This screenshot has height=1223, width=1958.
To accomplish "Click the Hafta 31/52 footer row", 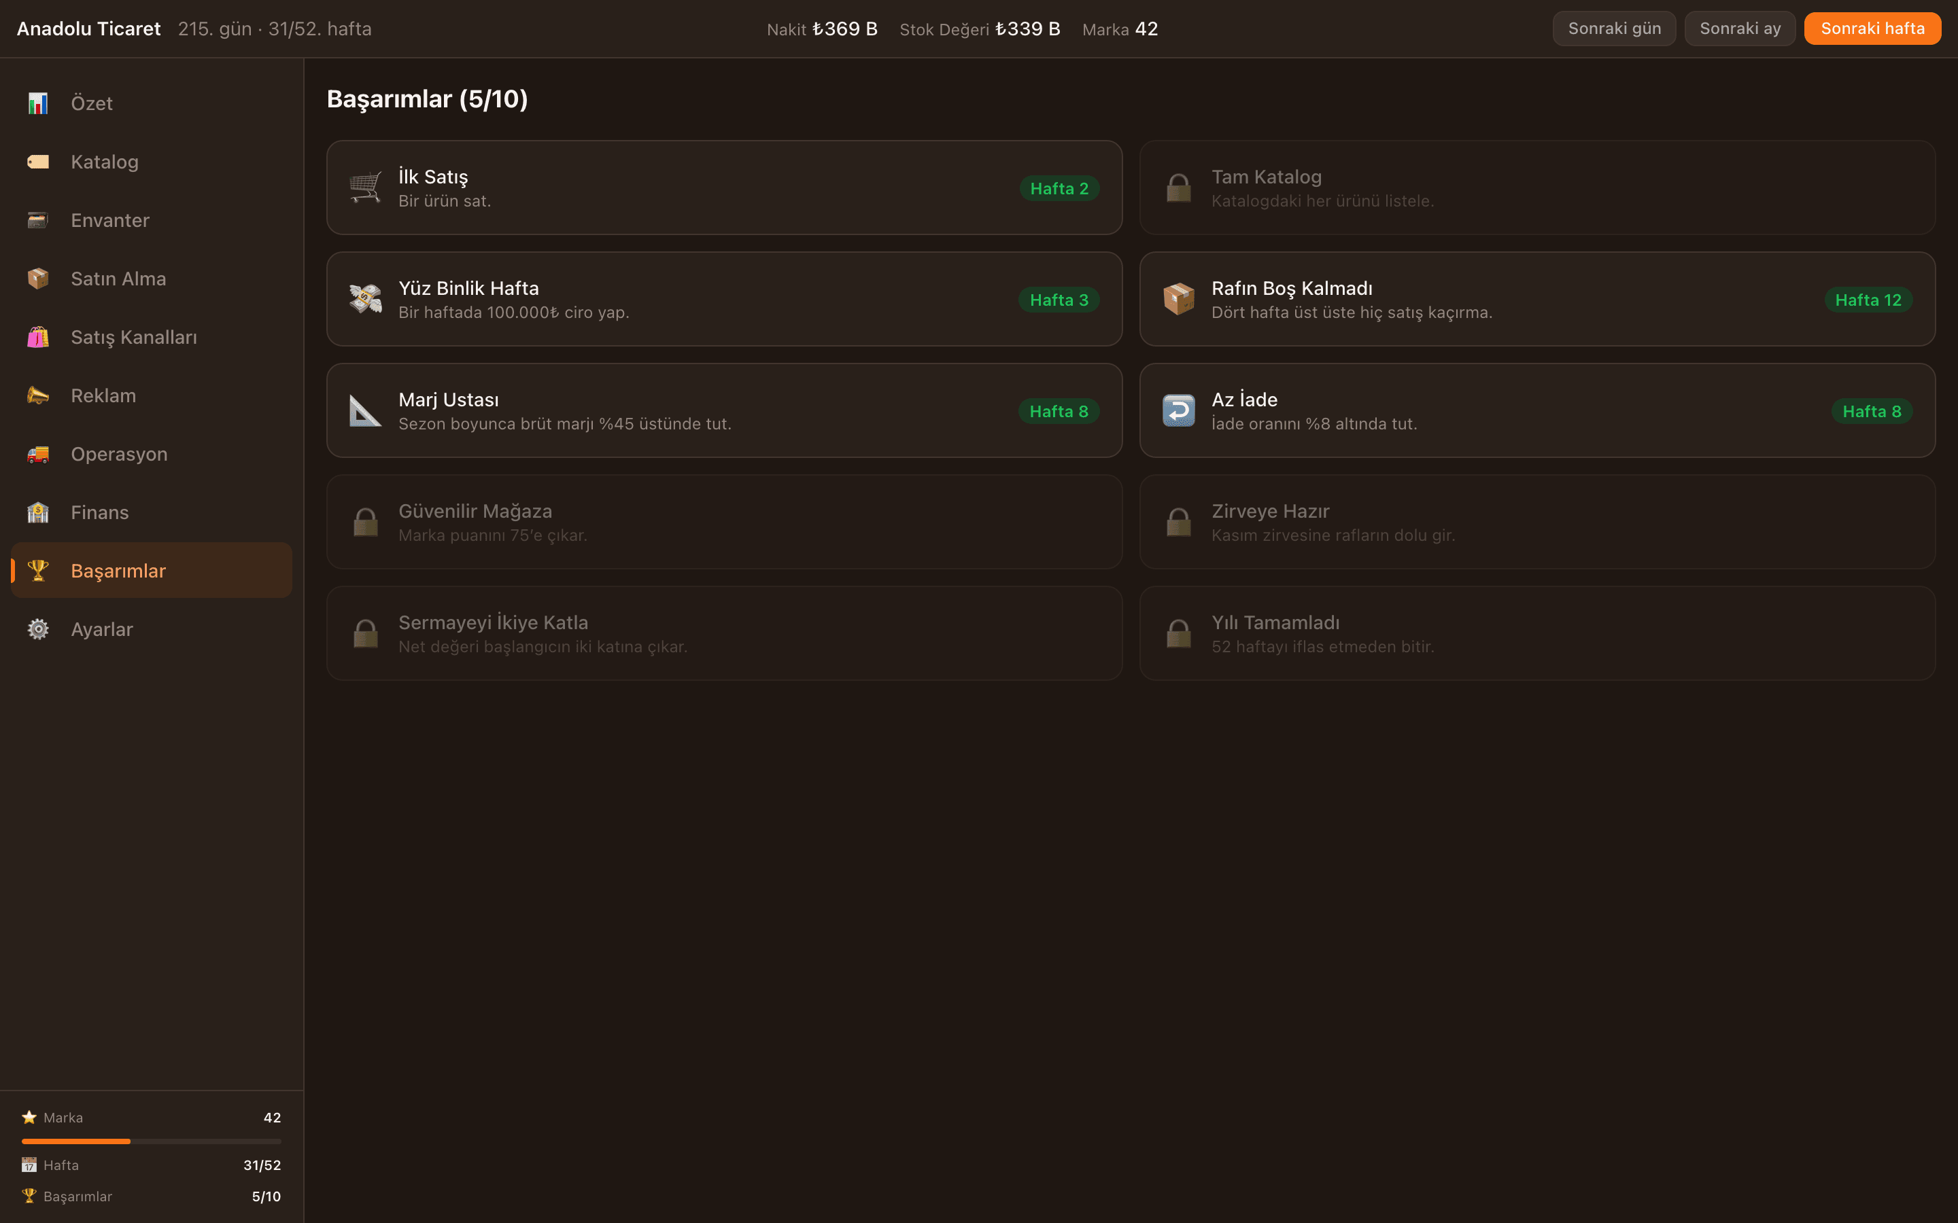I will [x=152, y=1165].
